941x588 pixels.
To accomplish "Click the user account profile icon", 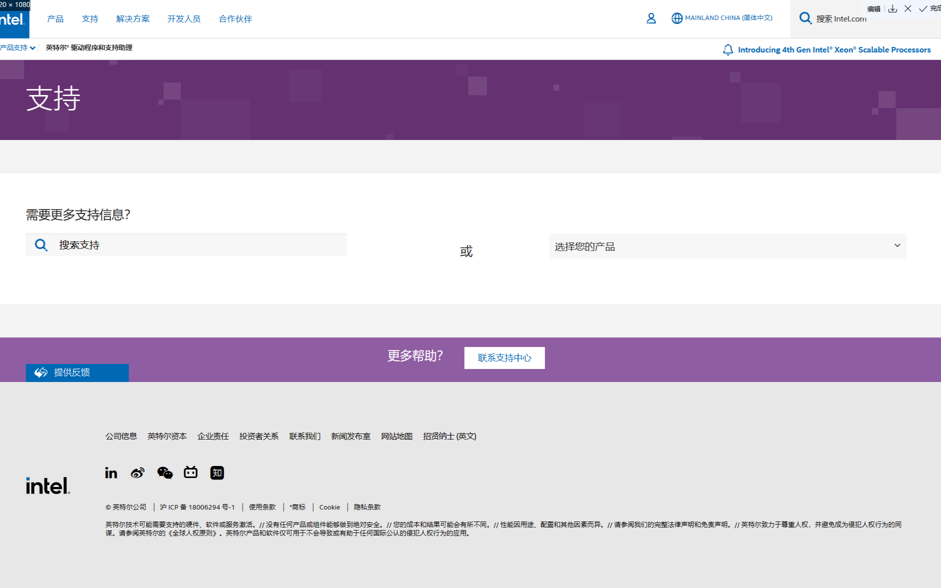I will coord(650,18).
